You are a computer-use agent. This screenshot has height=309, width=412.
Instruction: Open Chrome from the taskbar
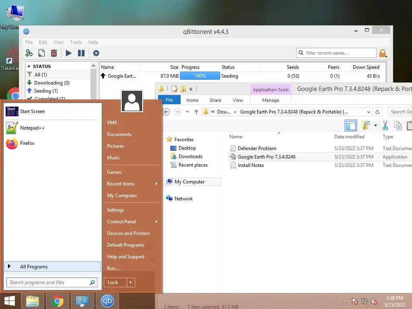click(57, 301)
